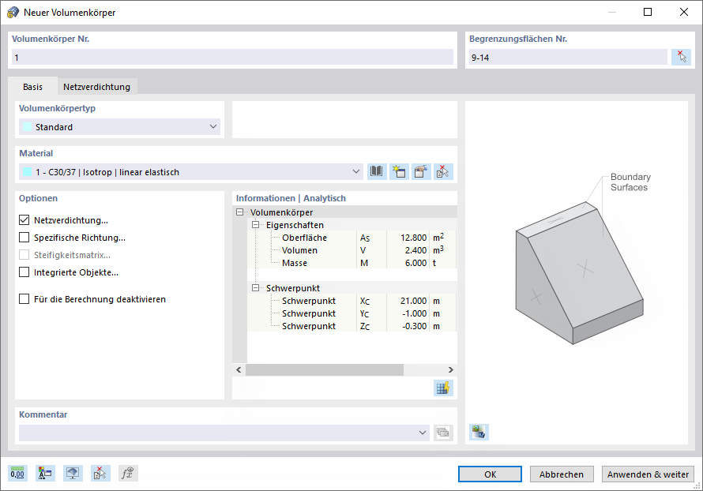Tick the Integrierte Objekte checkbox

[24, 272]
